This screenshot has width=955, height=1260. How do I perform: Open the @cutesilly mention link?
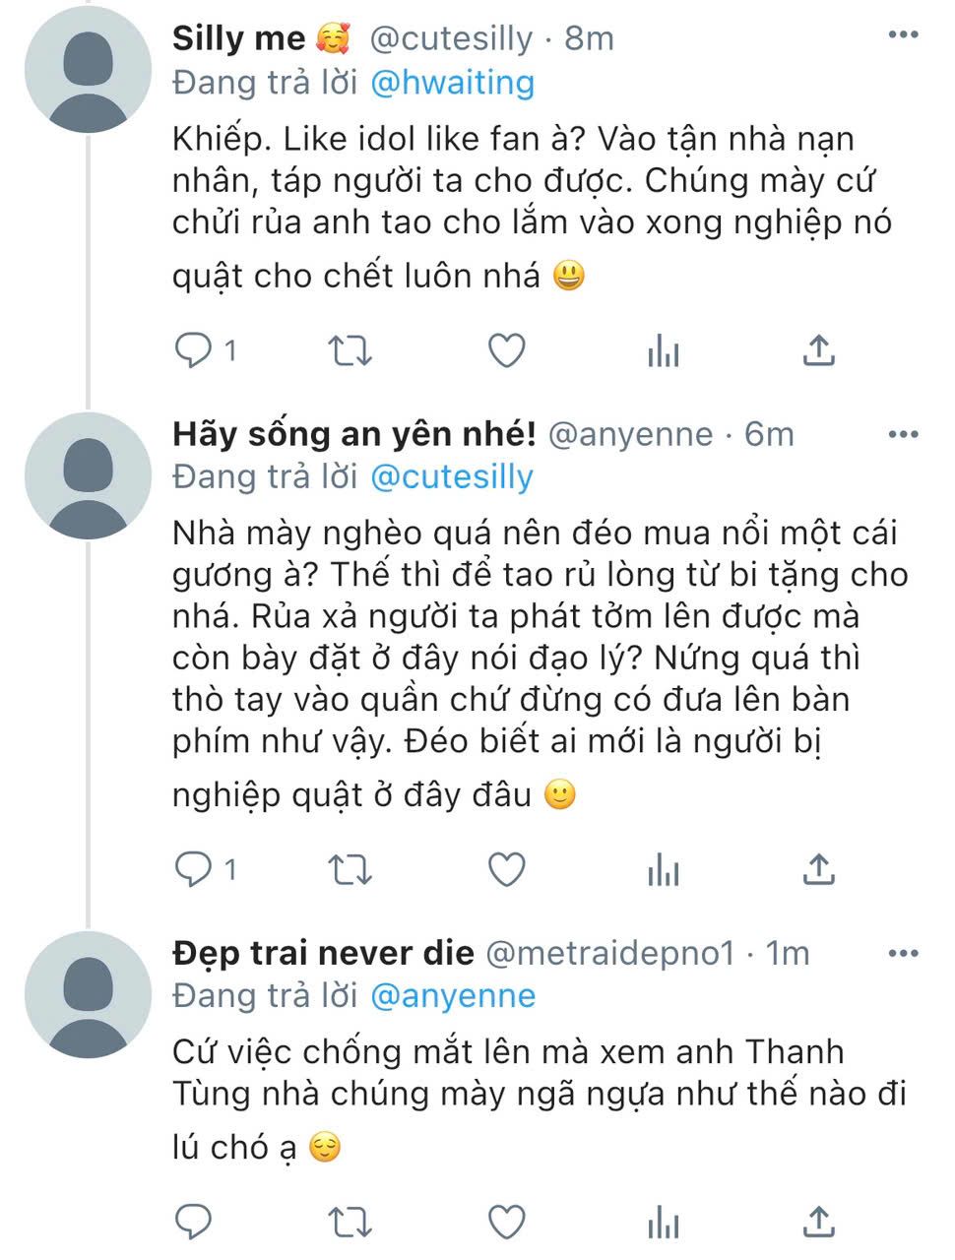coord(451,476)
